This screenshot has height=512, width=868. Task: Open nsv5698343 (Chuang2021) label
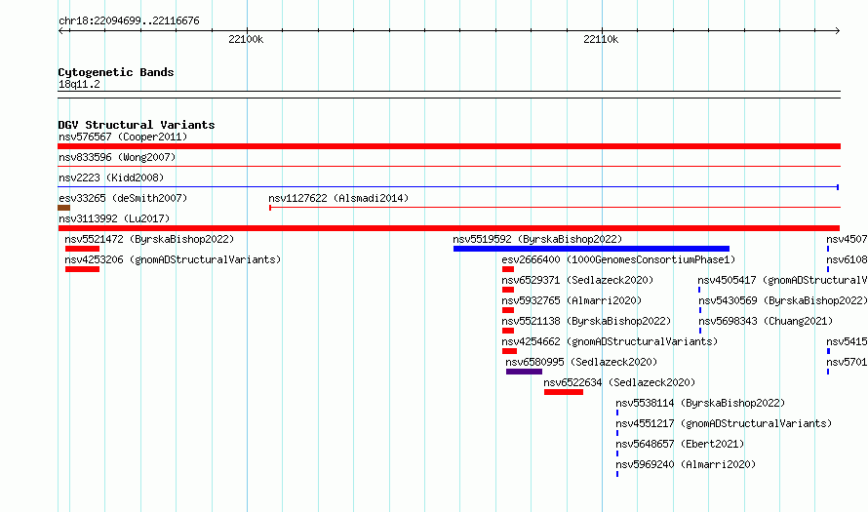coord(766,321)
